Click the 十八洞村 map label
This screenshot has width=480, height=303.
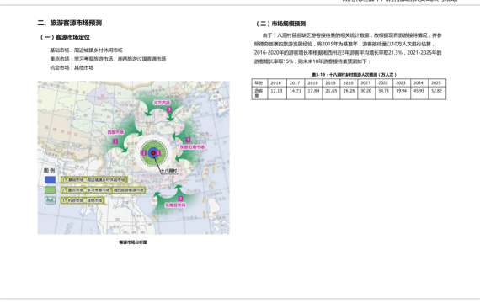tap(169, 171)
